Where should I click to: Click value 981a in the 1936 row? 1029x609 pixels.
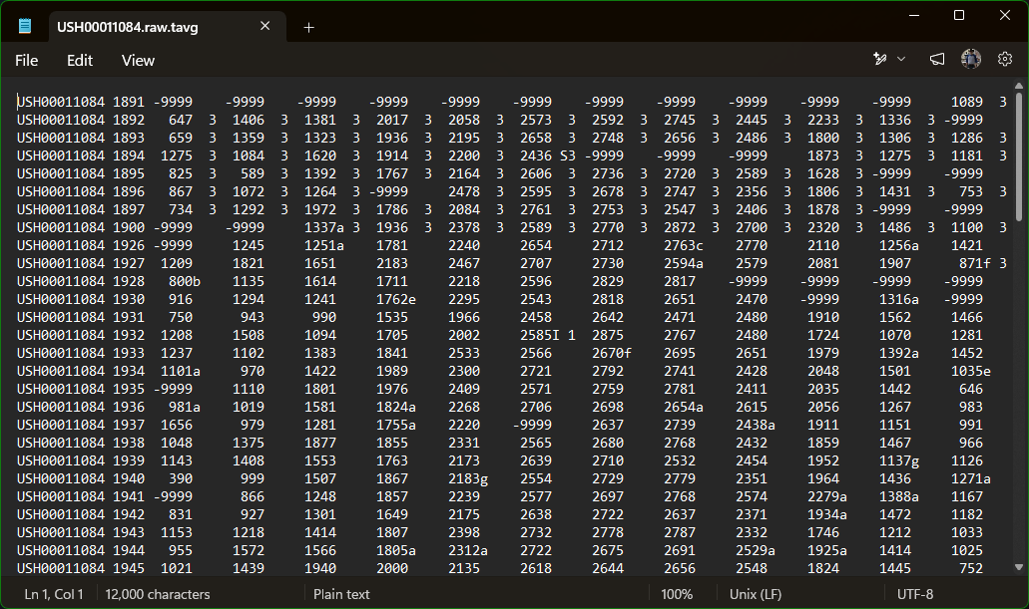(185, 407)
